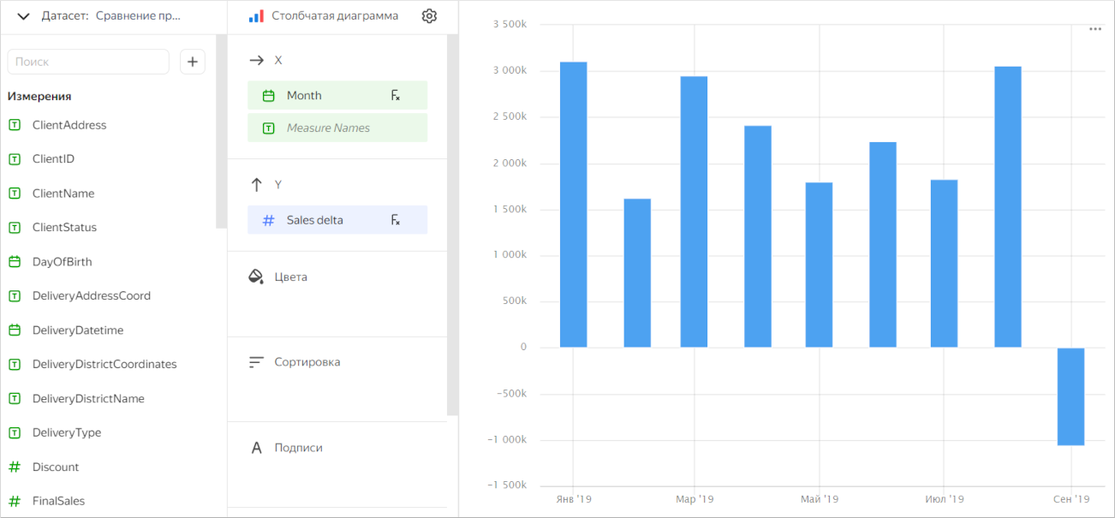Click formula icon on Sales delta field
The height and width of the screenshot is (518, 1115).
point(396,220)
